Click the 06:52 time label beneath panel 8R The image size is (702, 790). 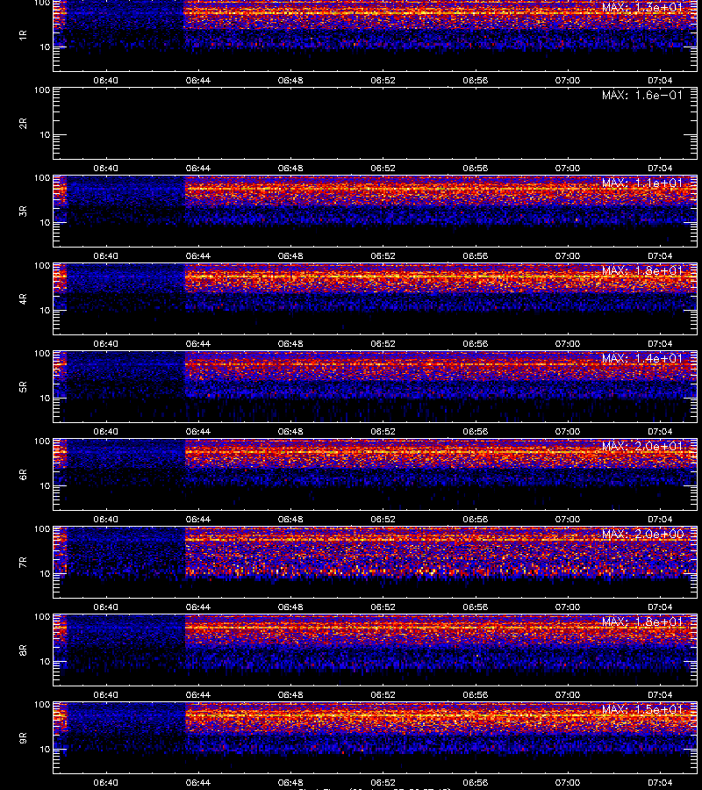coord(383,695)
